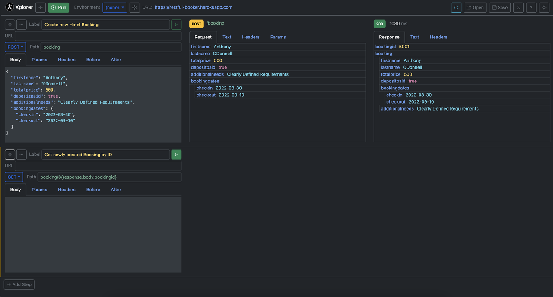Run the Get newly created Booking step
The height and width of the screenshot is (297, 553).
tap(176, 155)
